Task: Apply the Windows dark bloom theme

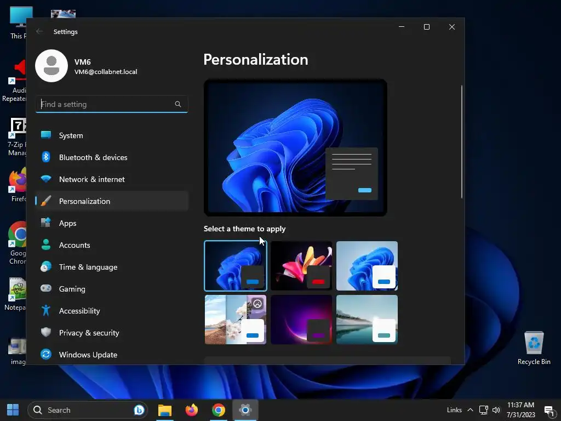Action: (236, 266)
